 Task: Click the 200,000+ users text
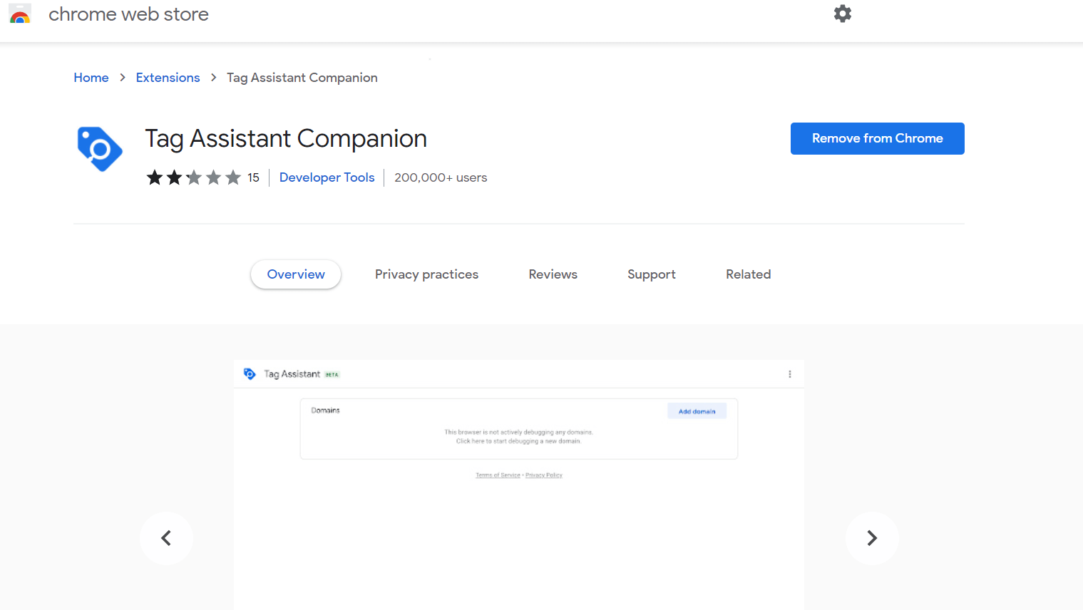click(441, 177)
